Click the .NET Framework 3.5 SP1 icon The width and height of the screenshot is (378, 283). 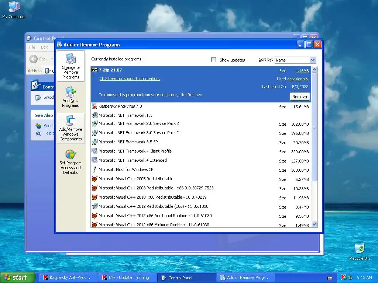coord(94,142)
